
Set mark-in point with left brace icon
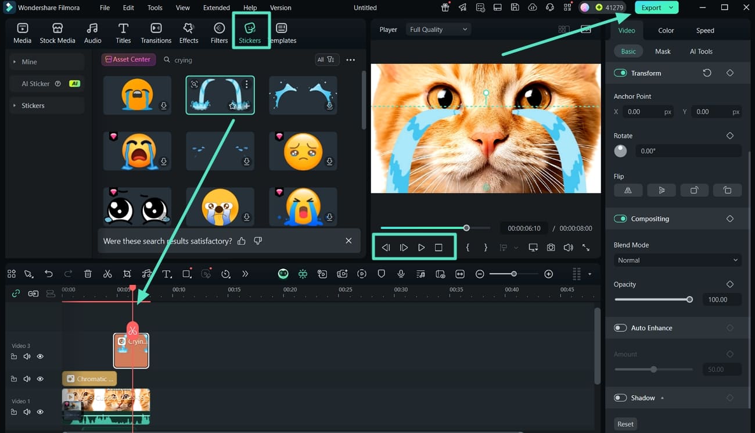[x=468, y=248]
